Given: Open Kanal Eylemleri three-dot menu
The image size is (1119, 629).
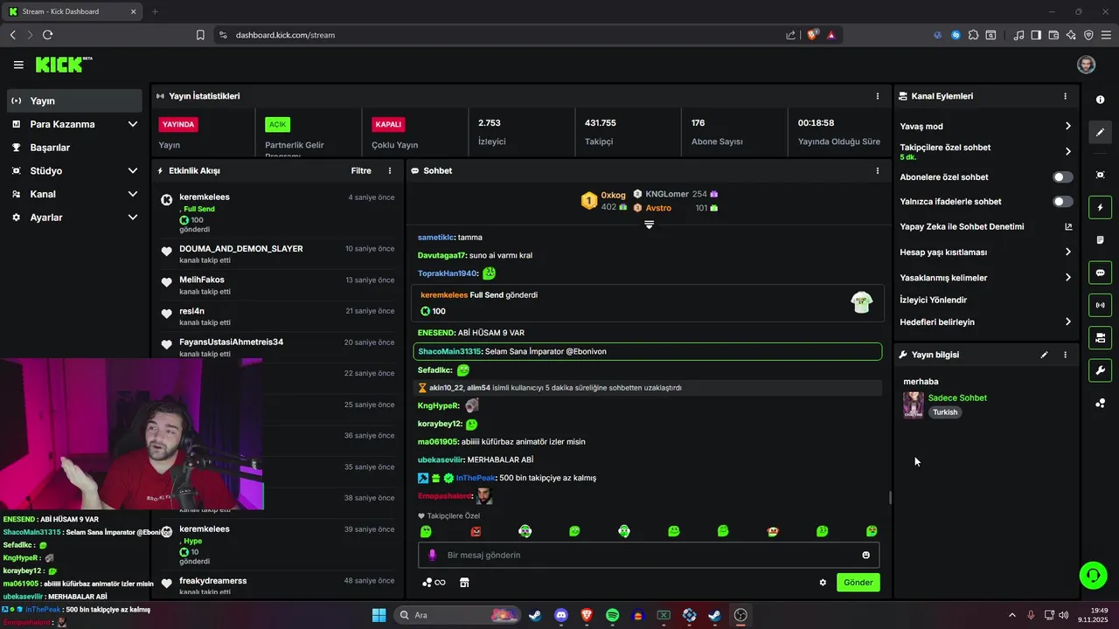Looking at the screenshot, I should click(1065, 96).
